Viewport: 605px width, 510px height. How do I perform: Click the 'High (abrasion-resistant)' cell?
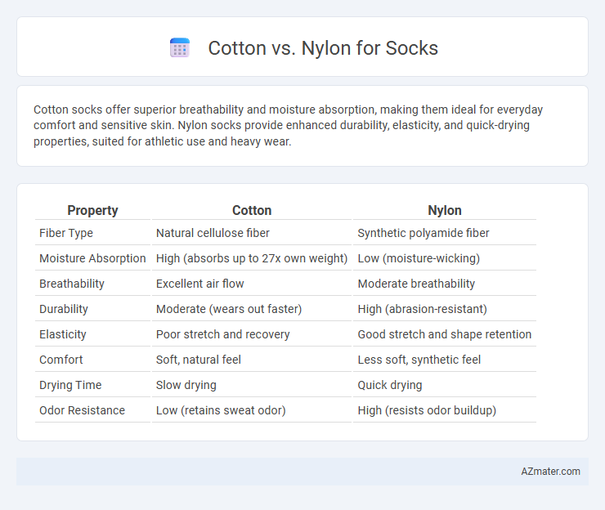[422, 309]
